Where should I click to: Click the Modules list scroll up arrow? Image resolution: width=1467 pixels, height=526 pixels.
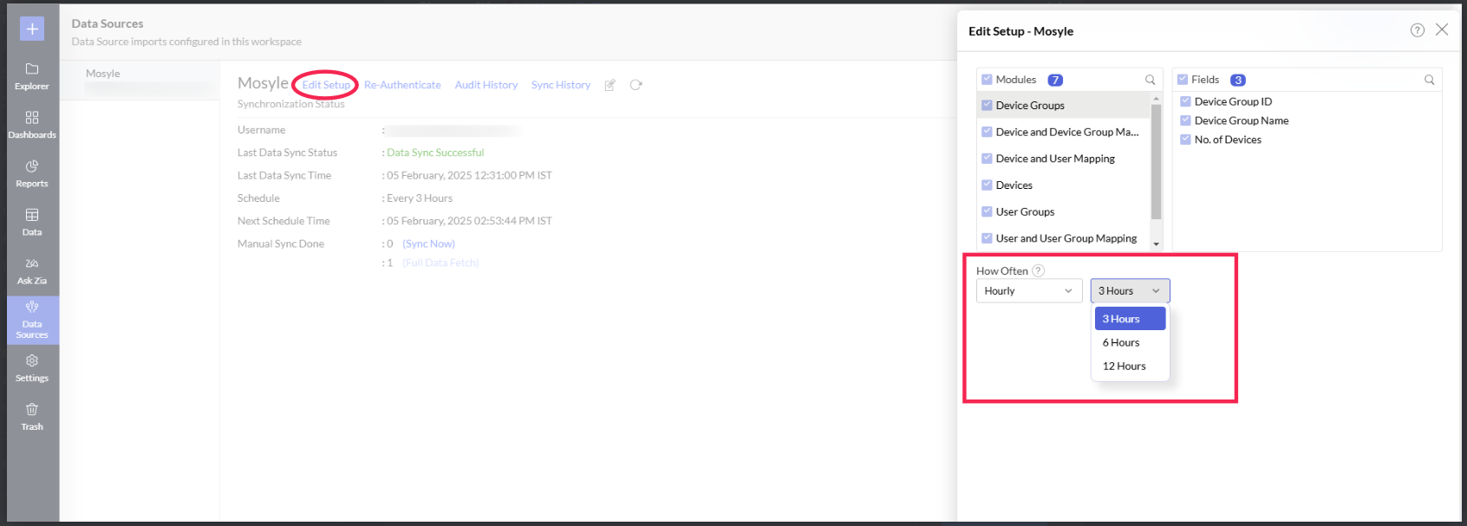tap(1156, 99)
